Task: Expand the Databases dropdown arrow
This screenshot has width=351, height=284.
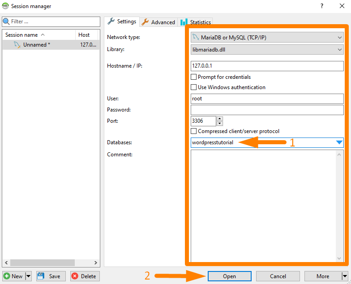Action: [339, 142]
